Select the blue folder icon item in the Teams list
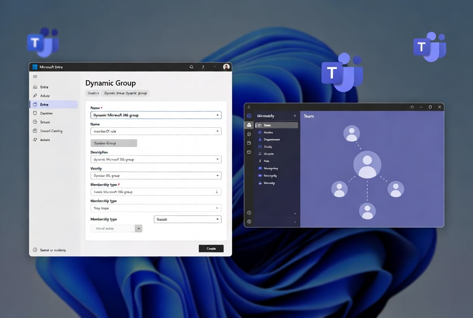 pyautogui.click(x=277, y=176)
